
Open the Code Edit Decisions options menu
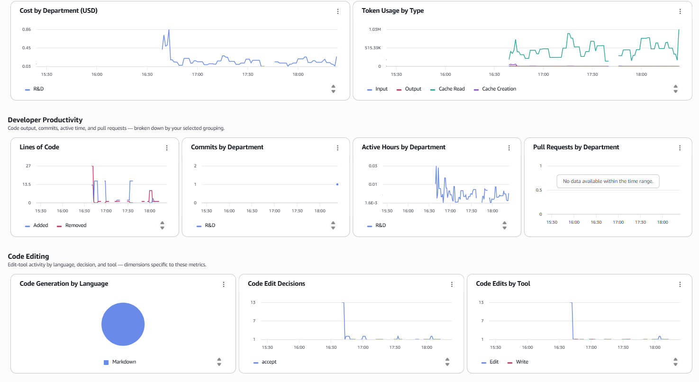coord(452,284)
